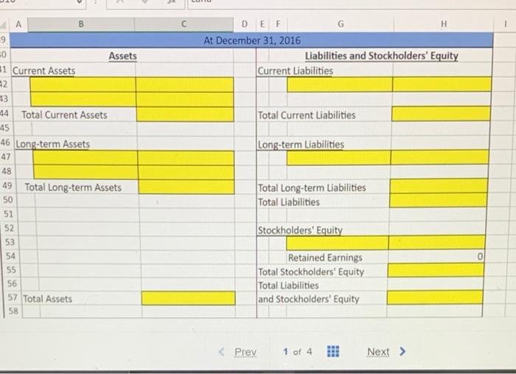The image size is (516, 374).
Task: Select the 'Long-term Liabilities' label cell
Action: tap(301, 145)
